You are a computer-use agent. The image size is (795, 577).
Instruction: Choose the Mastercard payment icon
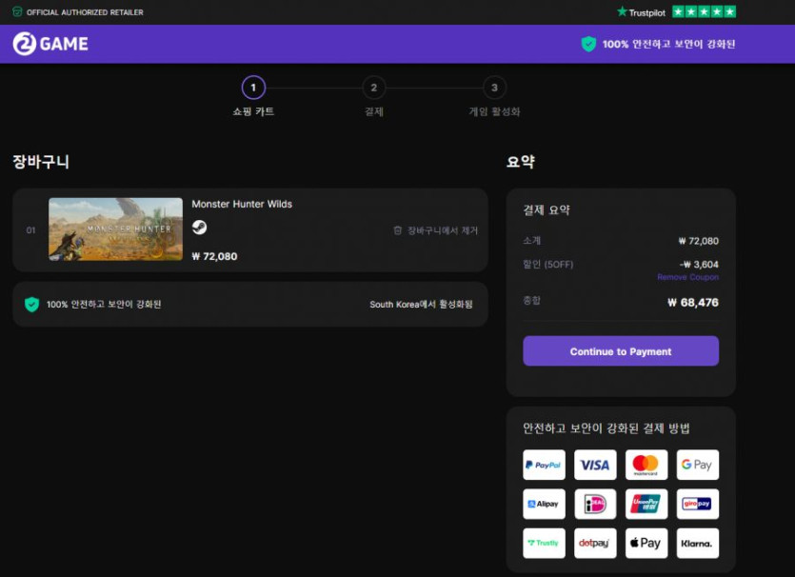pyautogui.click(x=646, y=465)
